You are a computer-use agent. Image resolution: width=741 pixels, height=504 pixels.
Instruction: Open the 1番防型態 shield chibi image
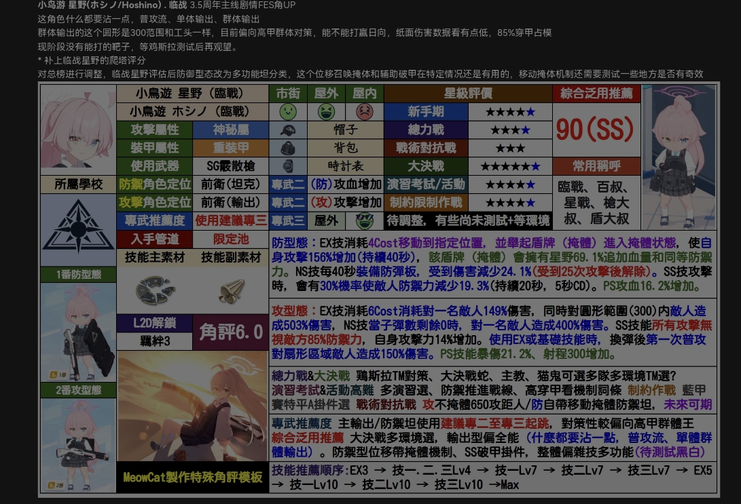pos(79,332)
